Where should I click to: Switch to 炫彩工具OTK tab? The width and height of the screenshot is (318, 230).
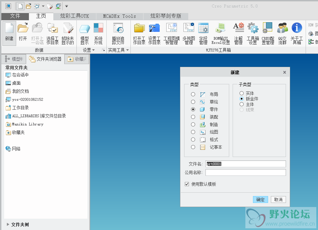click(x=75, y=16)
